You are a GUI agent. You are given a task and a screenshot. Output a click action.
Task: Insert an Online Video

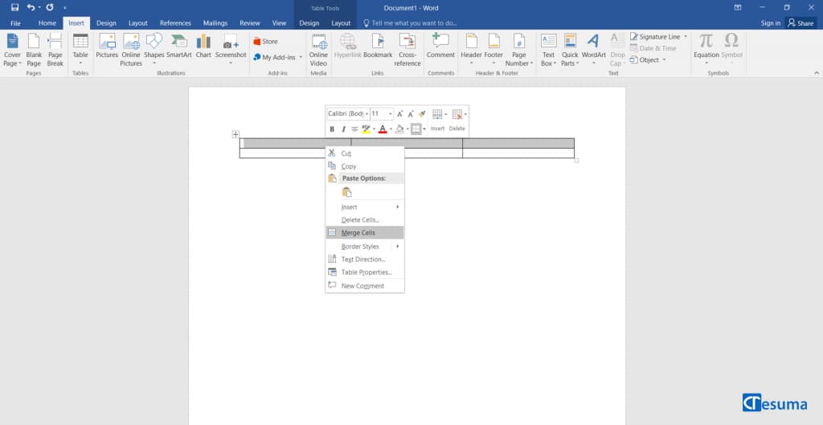[318, 50]
